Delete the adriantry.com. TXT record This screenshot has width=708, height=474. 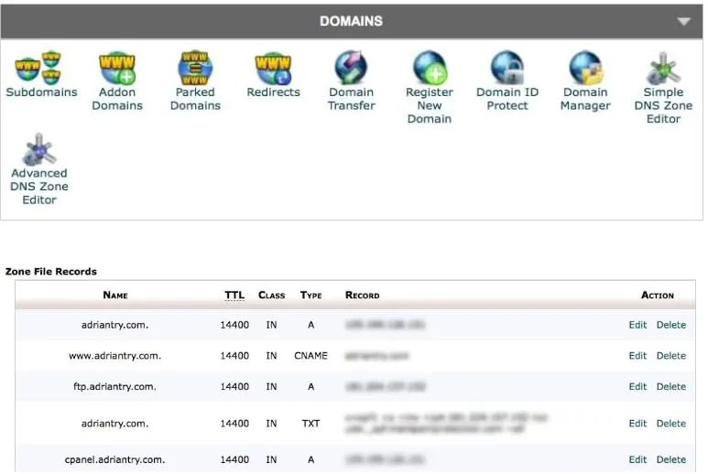pyautogui.click(x=670, y=424)
